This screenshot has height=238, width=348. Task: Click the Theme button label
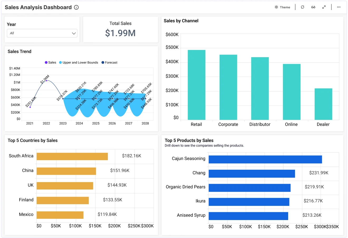(285, 7)
